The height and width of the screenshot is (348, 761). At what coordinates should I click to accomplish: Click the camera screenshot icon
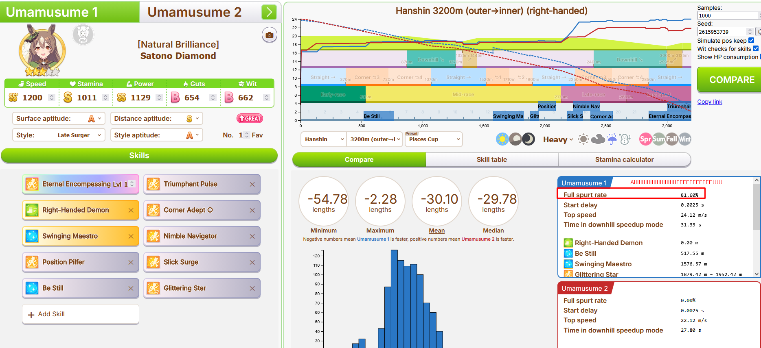[269, 35]
